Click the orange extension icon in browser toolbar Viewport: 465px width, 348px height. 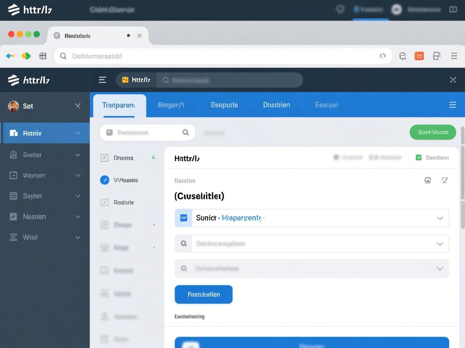[419, 56]
